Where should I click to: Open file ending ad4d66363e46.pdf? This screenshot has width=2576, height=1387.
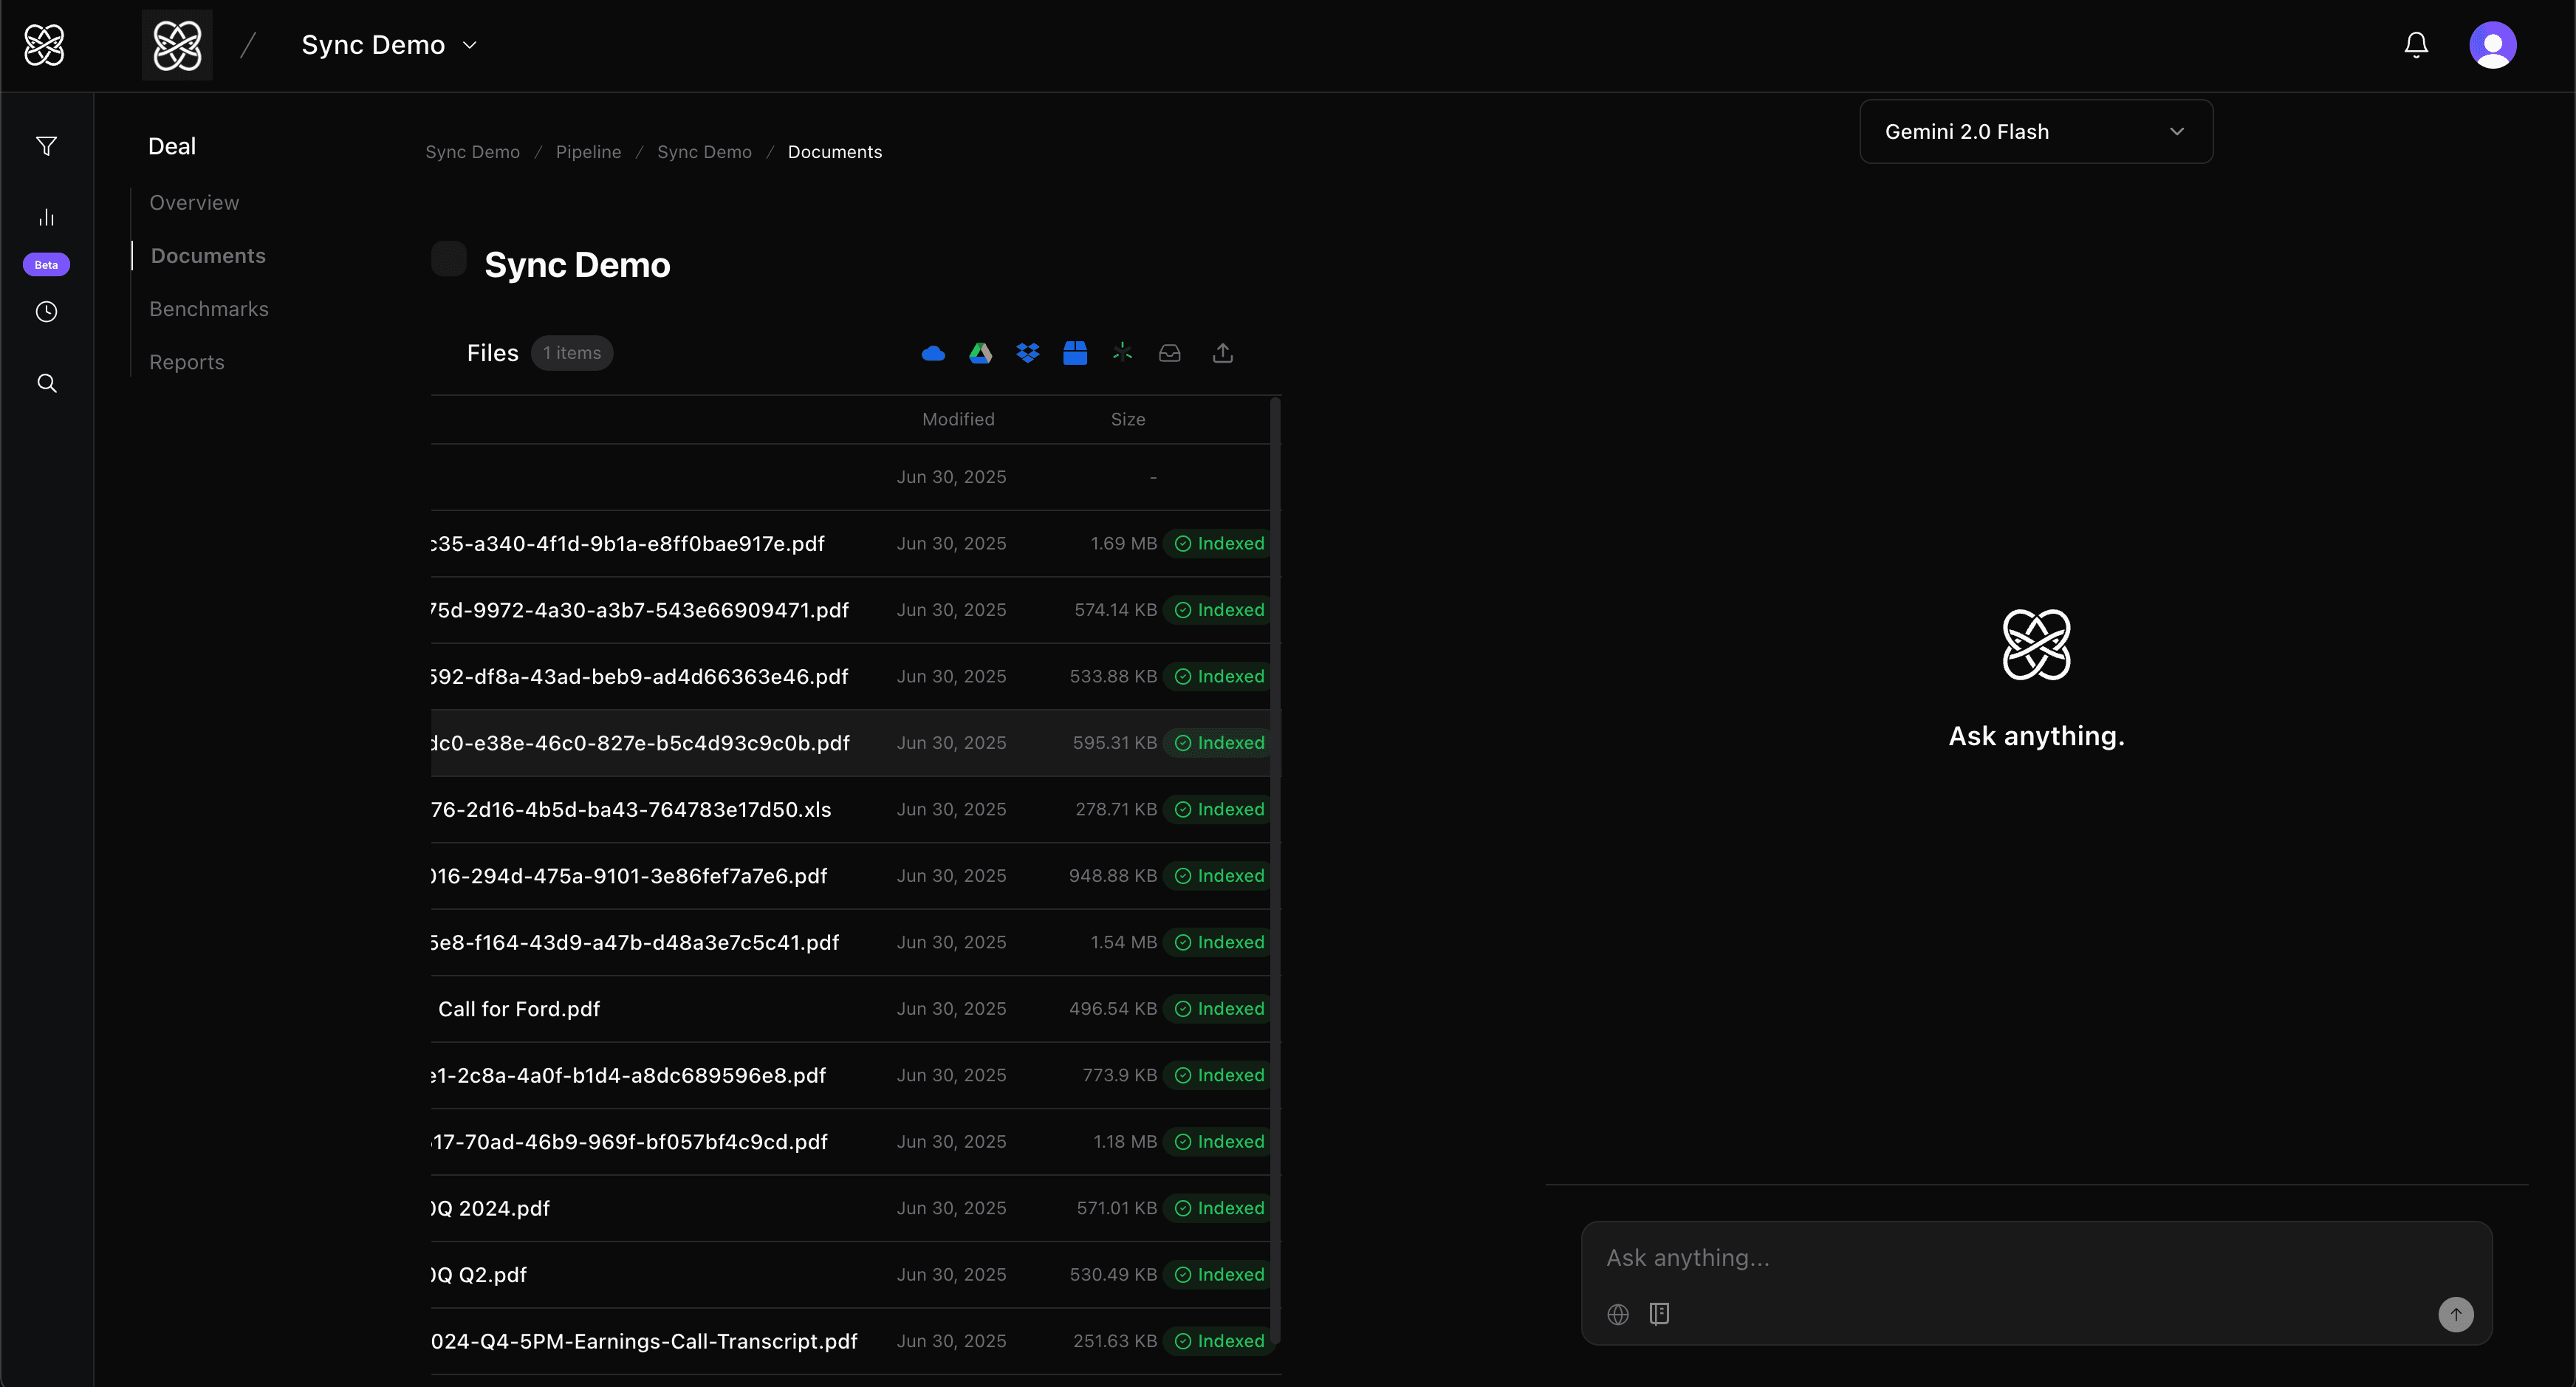pos(640,677)
